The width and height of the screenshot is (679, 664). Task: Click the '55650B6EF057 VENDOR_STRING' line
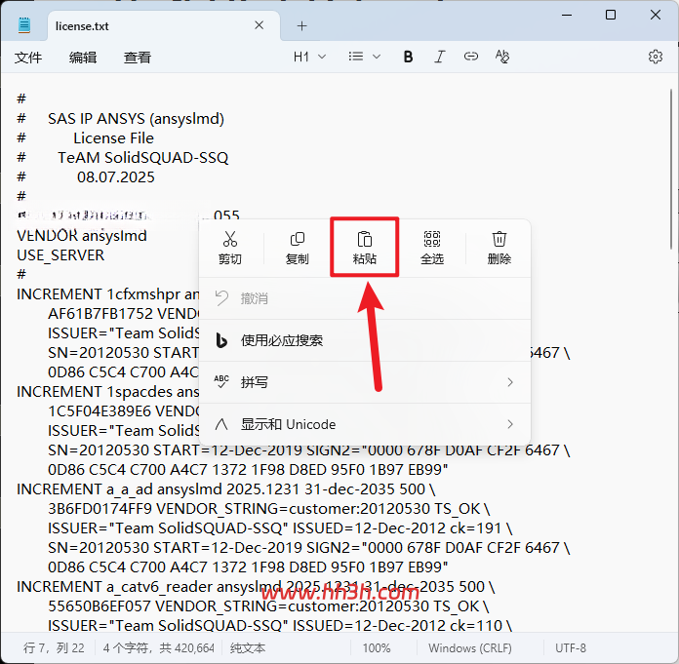pyautogui.click(x=268, y=606)
